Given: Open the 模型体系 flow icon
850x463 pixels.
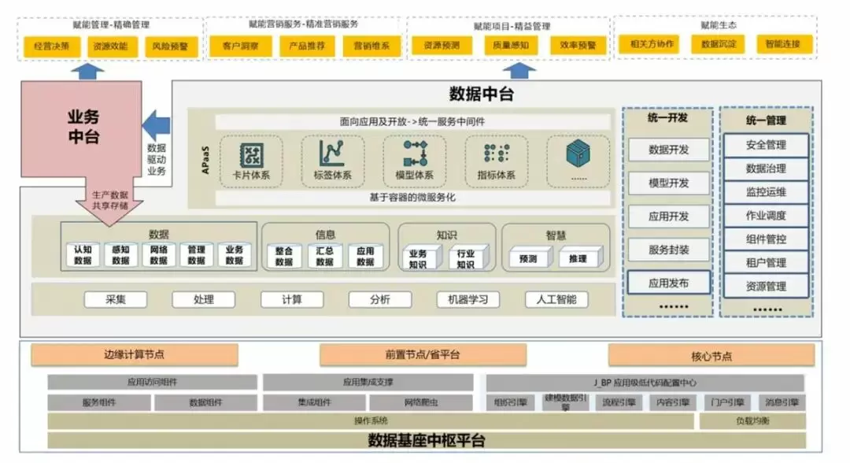Looking at the screenshot, I should [414, 154].
